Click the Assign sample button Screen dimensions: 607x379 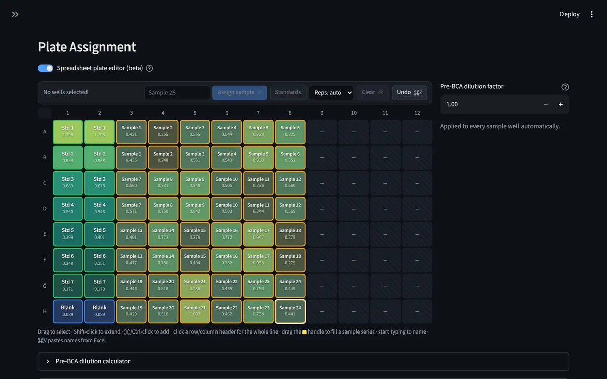pyautogui.click(x=239, y=92)
